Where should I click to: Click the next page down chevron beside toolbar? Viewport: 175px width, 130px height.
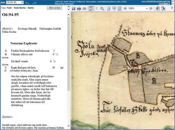[69, 9]
